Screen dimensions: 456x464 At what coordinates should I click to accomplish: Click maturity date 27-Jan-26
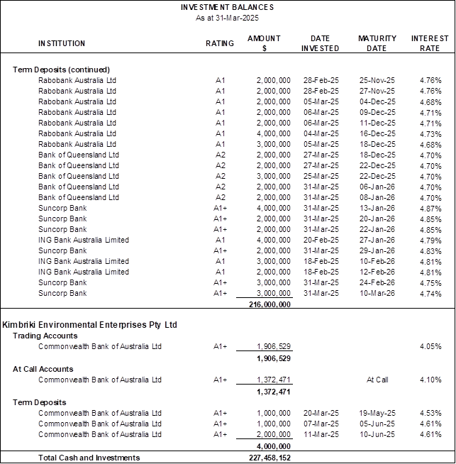tap(377, 241)
